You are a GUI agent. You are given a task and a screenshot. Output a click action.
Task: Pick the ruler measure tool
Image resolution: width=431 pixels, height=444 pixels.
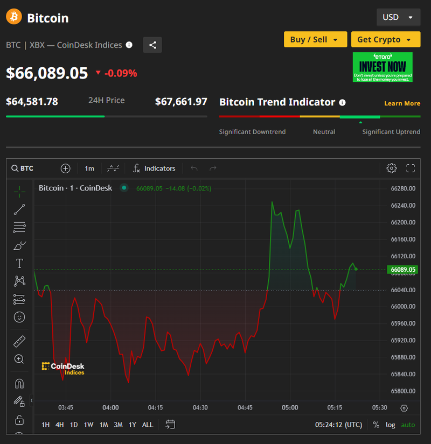click(19, 341)
